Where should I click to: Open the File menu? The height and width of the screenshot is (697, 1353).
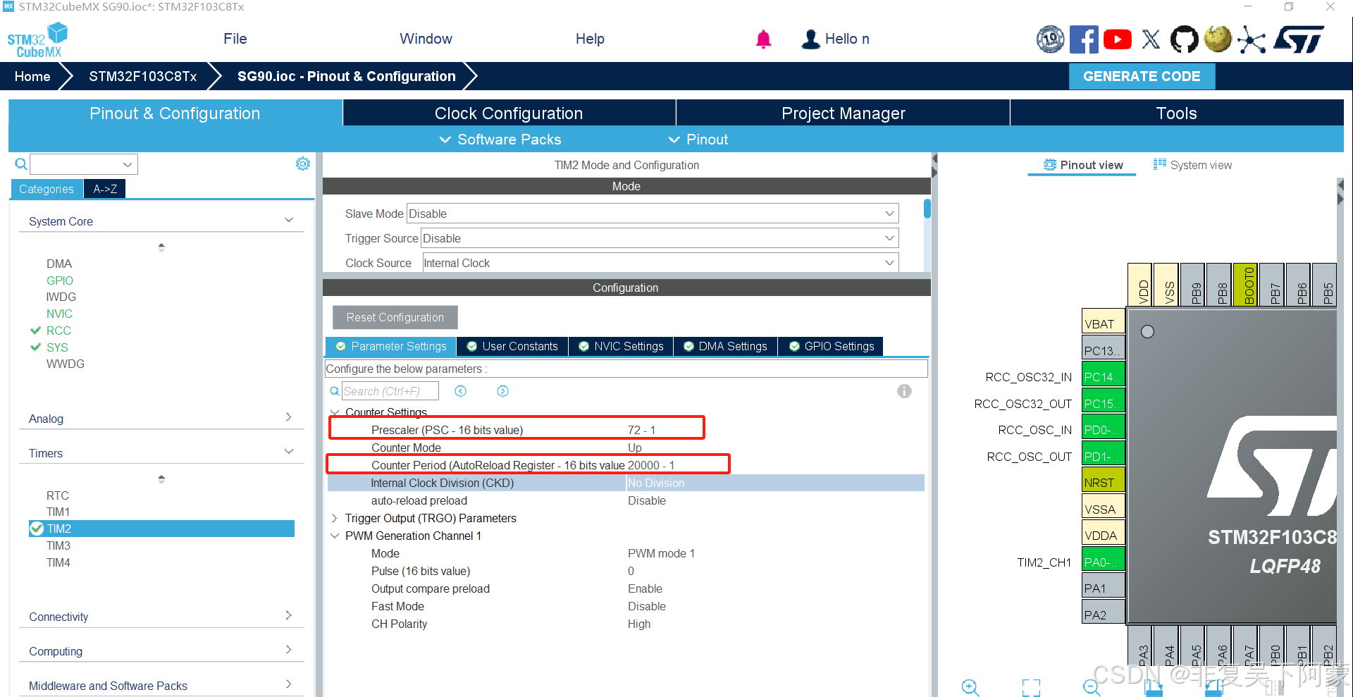(x=235, y=39)
